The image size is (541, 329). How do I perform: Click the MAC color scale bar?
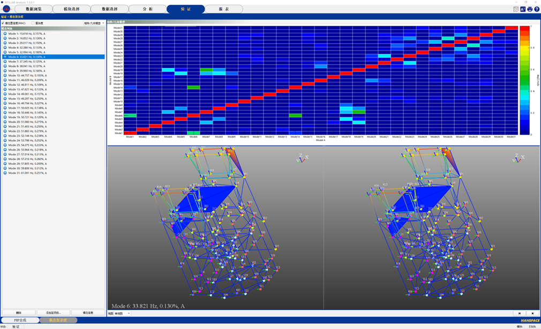[x=524, y=80]
